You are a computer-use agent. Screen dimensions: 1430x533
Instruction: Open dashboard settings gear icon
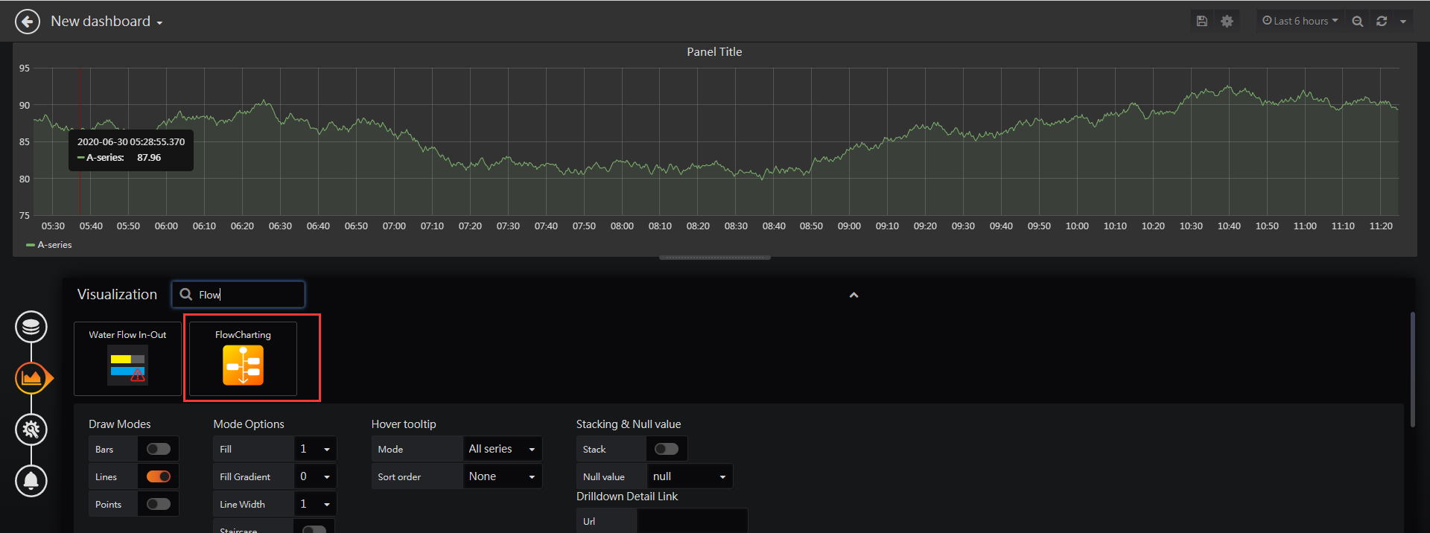click(1227, 21)
